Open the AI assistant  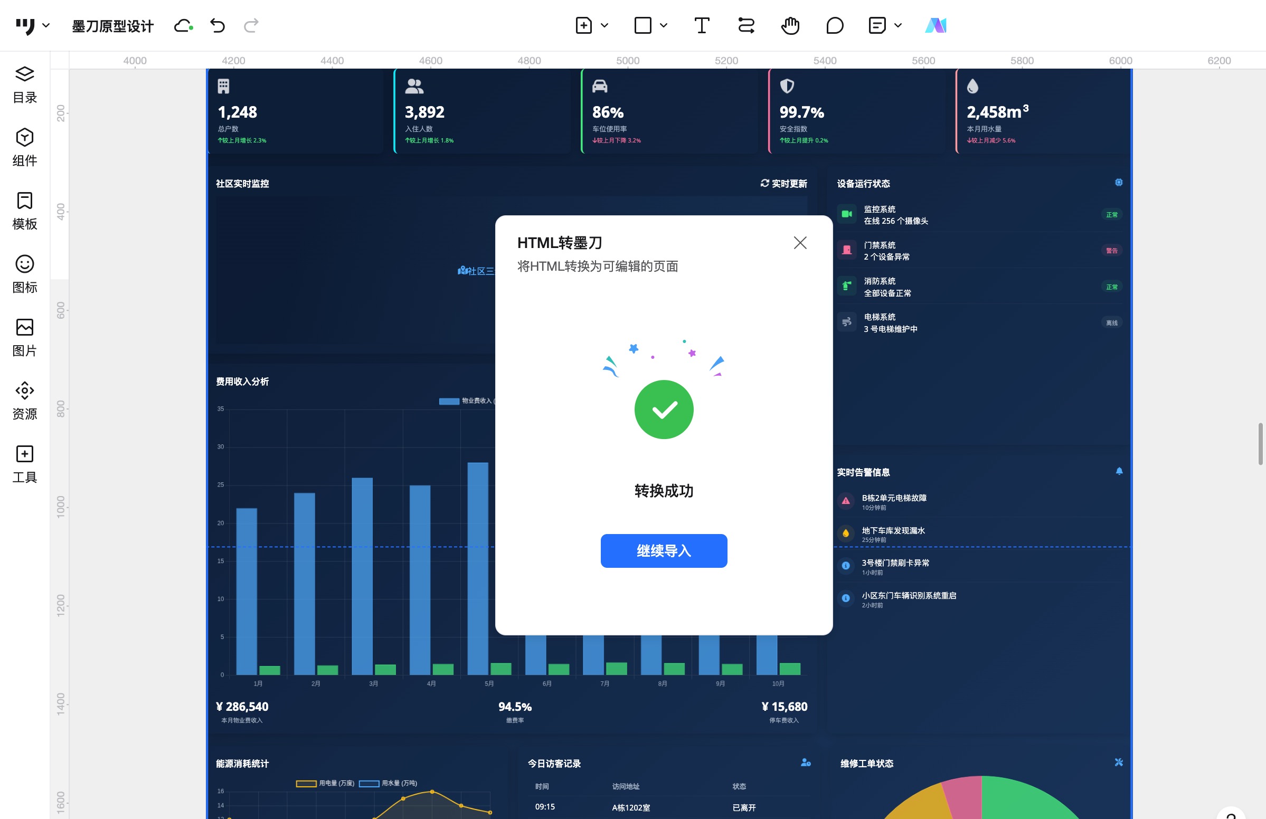[937, 25]
